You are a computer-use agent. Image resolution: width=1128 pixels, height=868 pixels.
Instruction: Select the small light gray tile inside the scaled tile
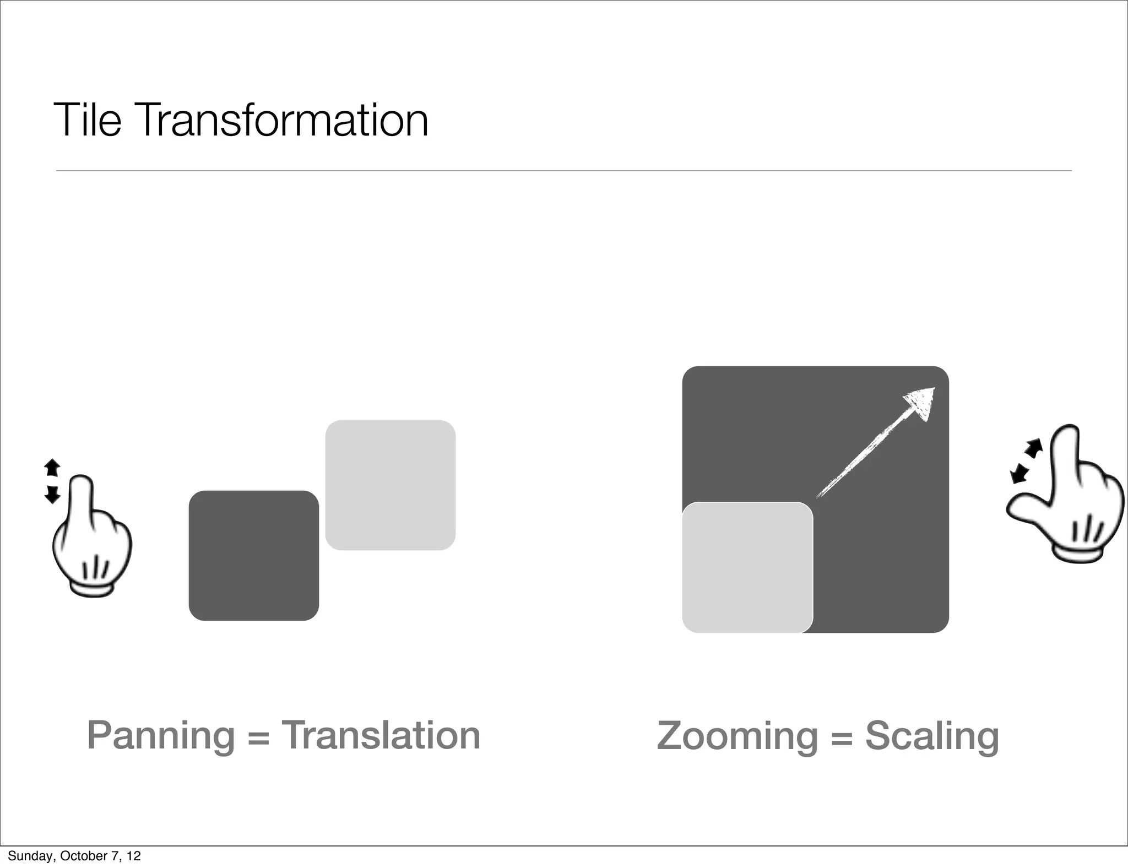click(747, 567)
